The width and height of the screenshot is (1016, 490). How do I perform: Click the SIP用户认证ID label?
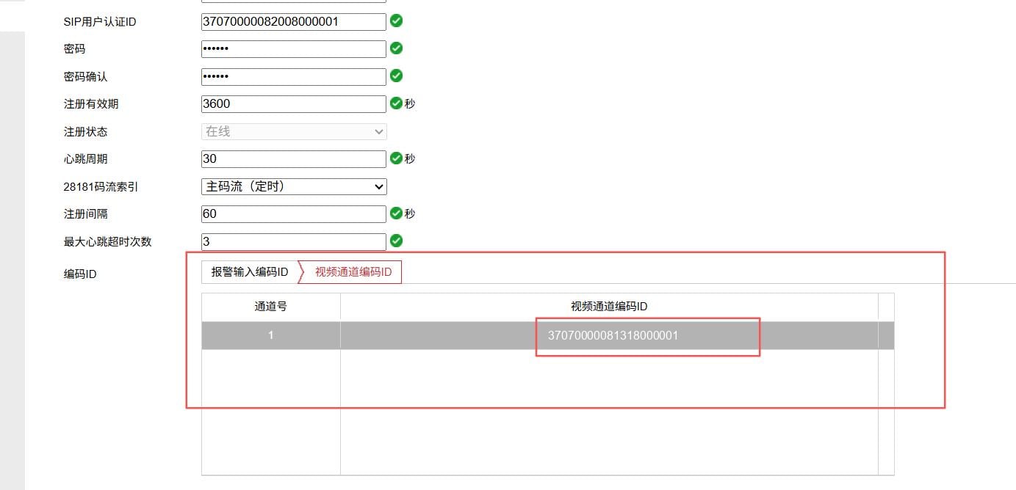100,22
